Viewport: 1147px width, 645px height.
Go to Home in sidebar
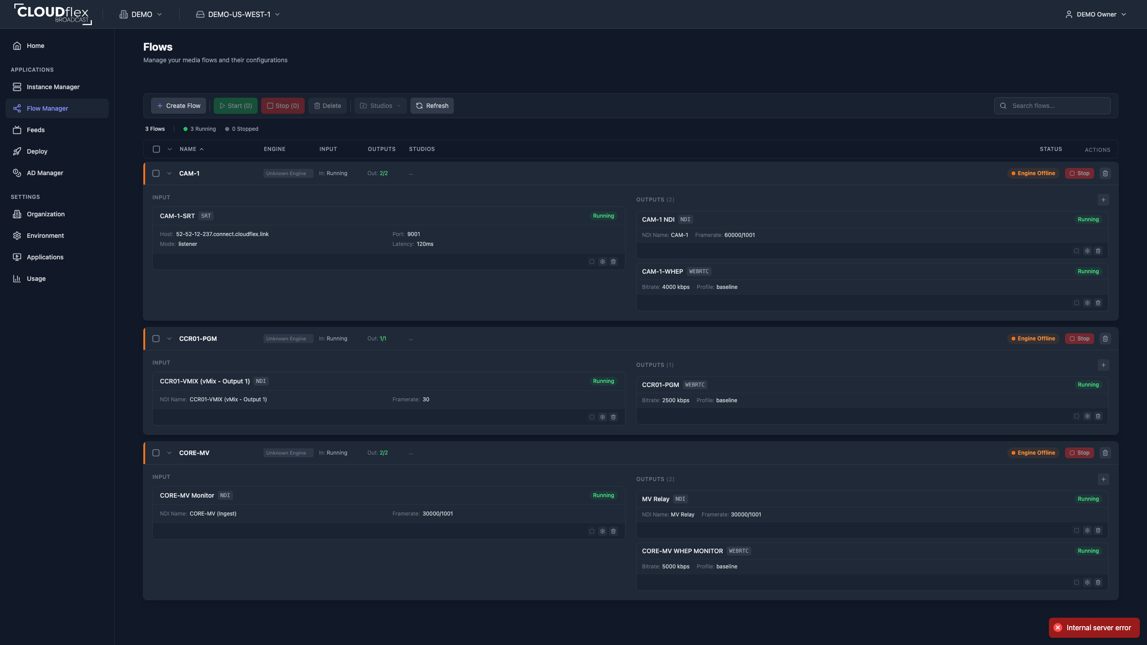coord(57,46)
